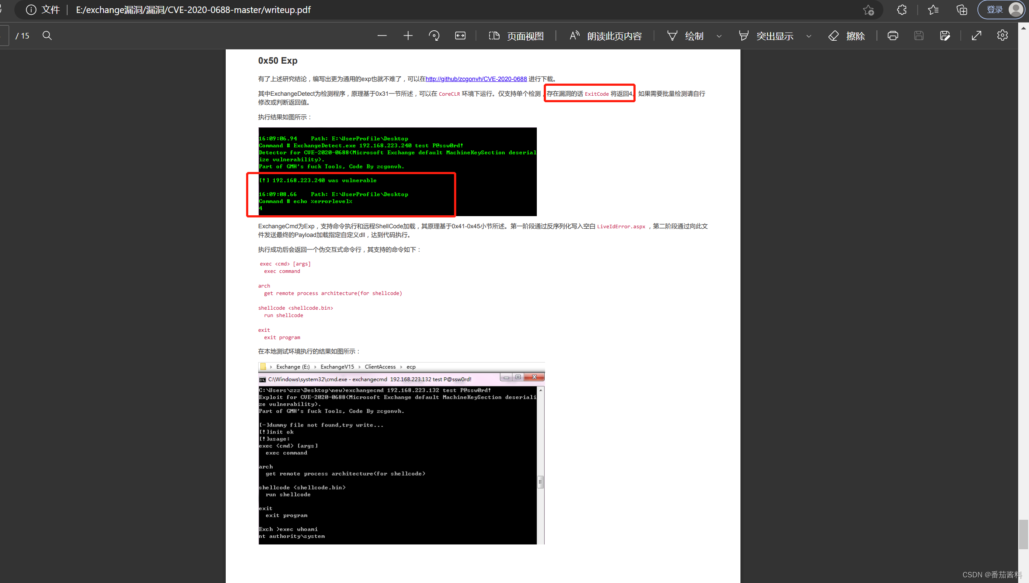Image resolution: width=1029 pixels, height=583 pixels.
Task: Click the save as icon
Action: tap(945, 36)
